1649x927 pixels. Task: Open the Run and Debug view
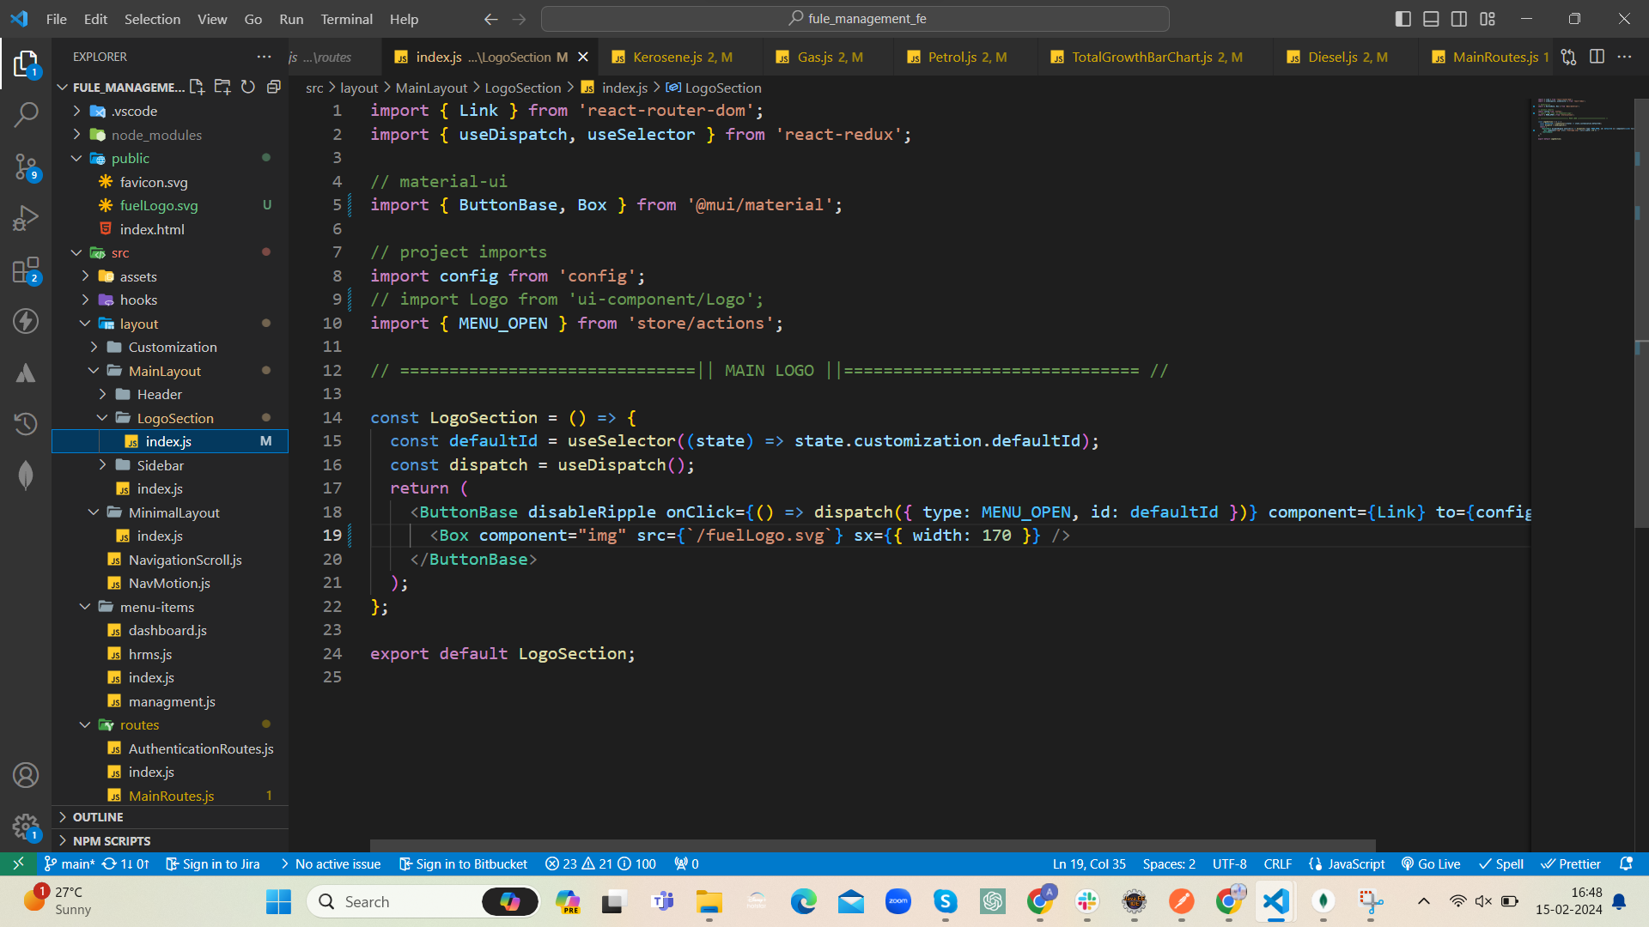[26, 218]
